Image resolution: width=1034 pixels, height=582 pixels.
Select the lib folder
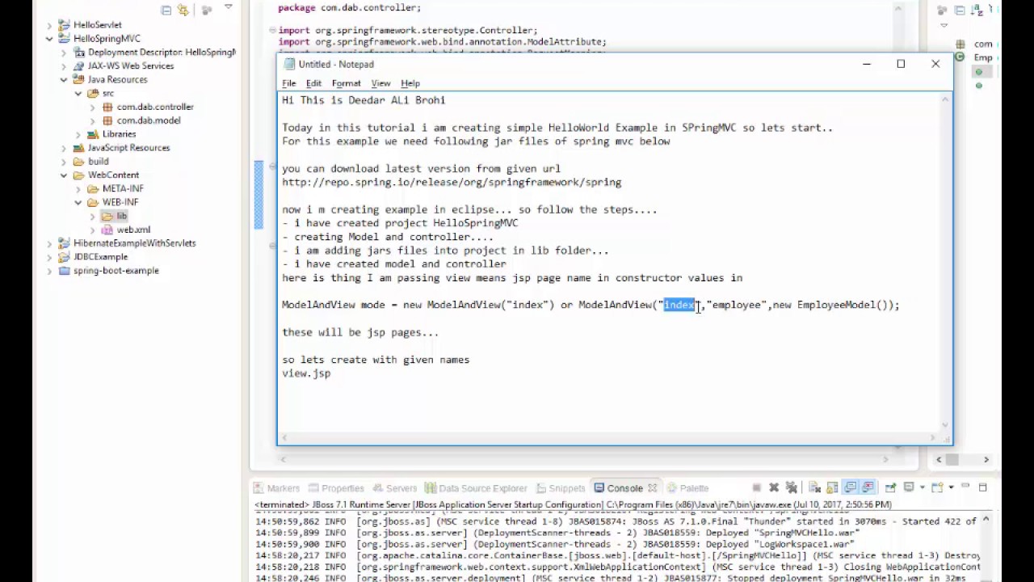coord(121,216)
